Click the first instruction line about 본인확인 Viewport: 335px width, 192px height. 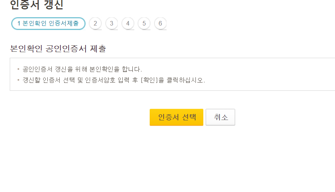pyautogui.click(x=82, y=69)
